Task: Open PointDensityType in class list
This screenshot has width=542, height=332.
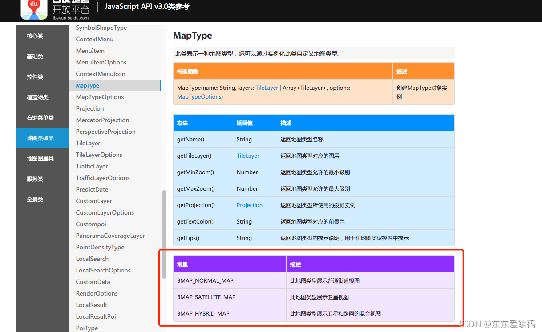Action: 100,247
